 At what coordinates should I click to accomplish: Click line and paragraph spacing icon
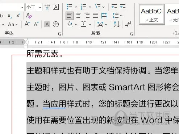click(116, 16)
